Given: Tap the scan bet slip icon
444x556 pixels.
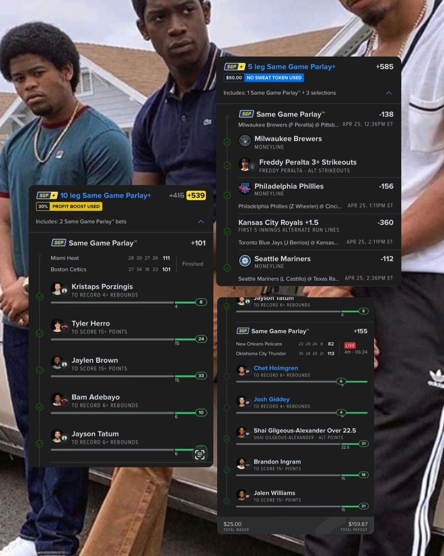Looking at the screenshot, I should click(x=200, y=455).
